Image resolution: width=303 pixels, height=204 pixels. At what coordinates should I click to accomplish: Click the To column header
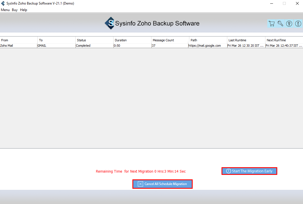(x=57, y=40)
